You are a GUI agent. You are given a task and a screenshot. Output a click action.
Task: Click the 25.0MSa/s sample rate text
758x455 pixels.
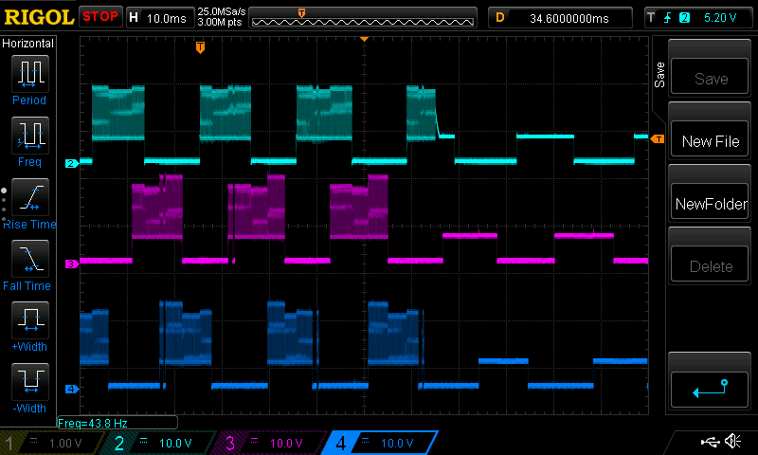222,11
